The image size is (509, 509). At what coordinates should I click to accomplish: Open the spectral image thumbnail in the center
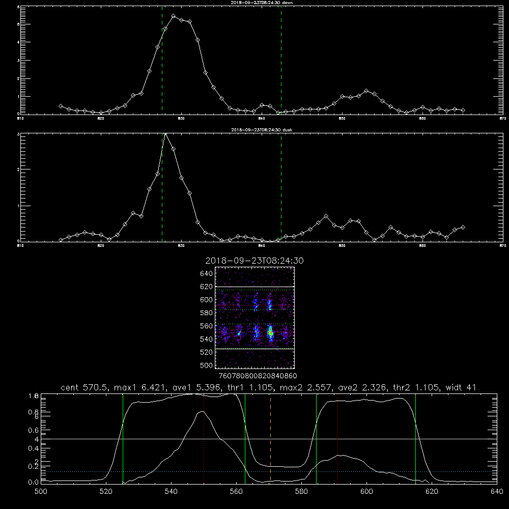(x=254, y=318)
